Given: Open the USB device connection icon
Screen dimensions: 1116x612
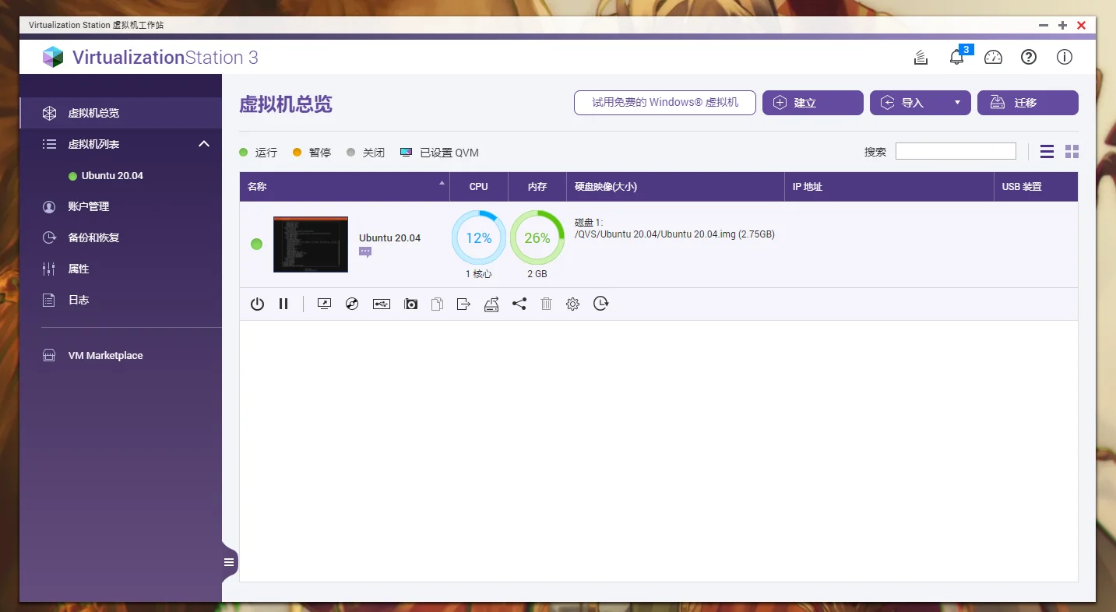Looking at the screenshot, I should tap(381, 304).
